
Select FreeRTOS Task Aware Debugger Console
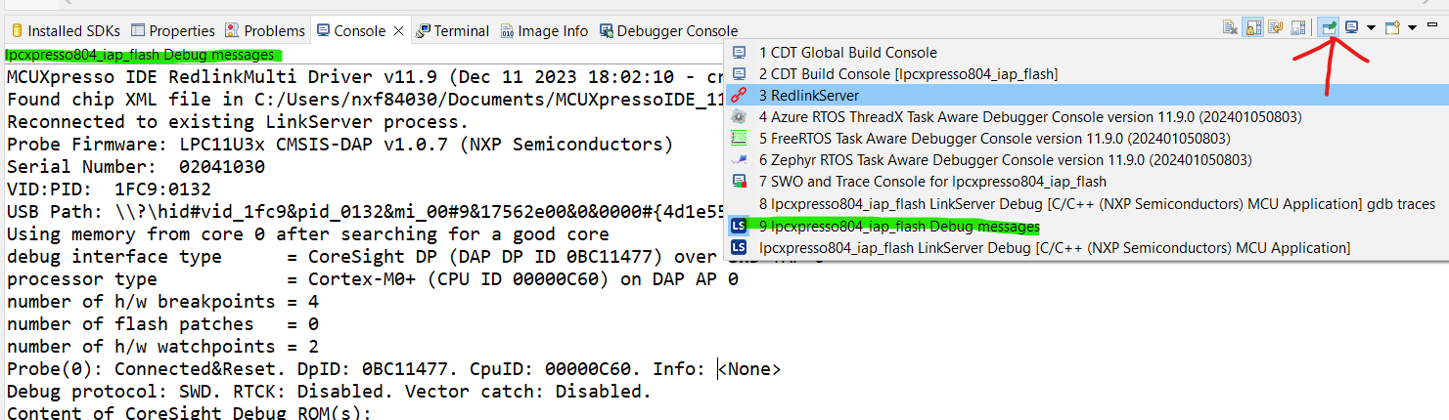pos(994,139)
